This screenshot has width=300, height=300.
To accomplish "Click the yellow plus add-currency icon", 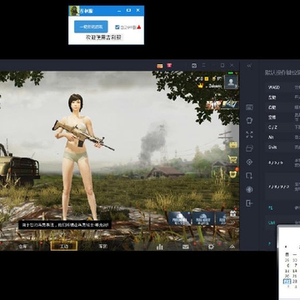I will coord(207,79).
